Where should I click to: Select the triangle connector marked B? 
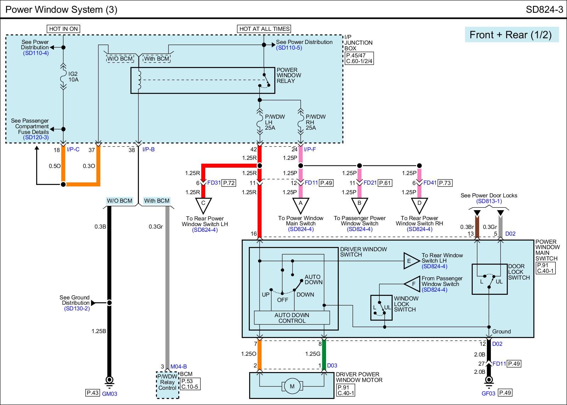(x=359, y=204)
